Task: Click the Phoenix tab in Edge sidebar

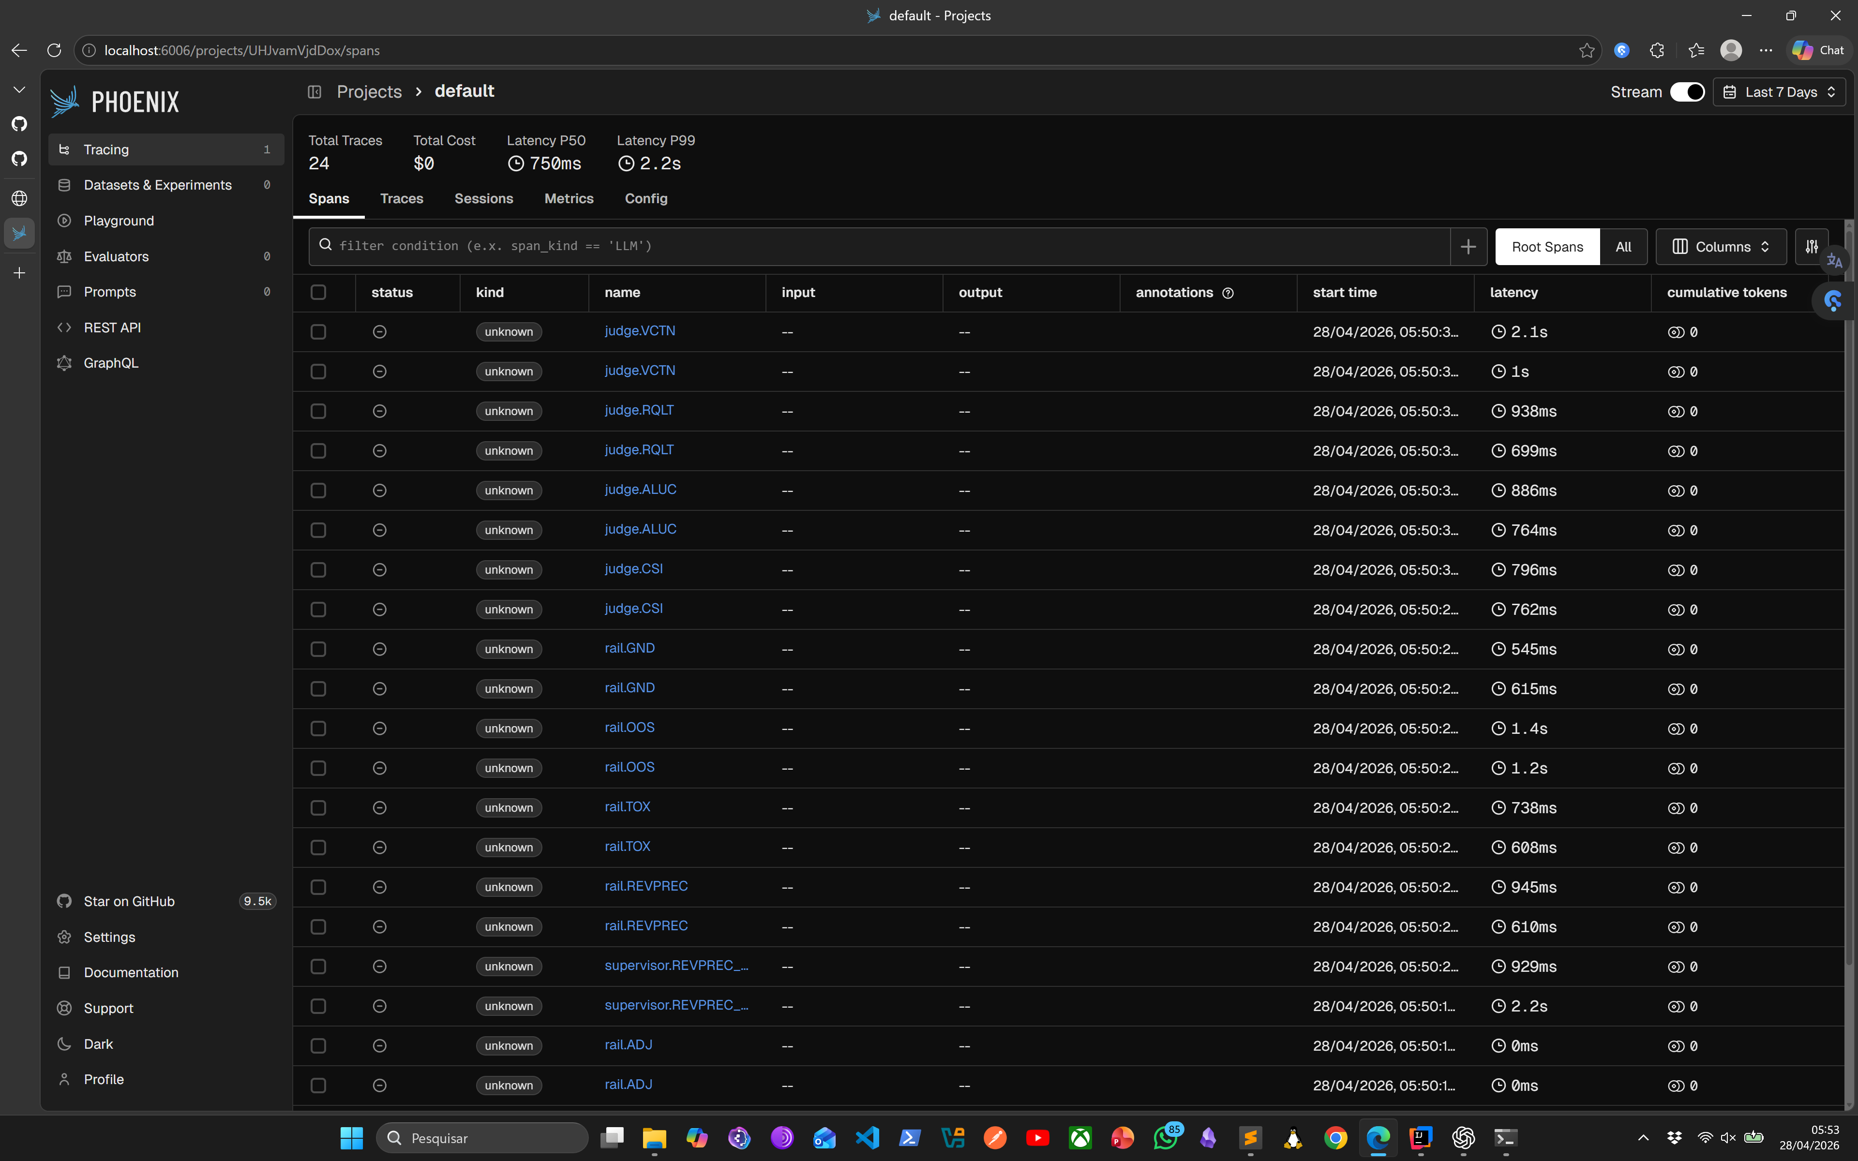Action: (x=19, y=233)
